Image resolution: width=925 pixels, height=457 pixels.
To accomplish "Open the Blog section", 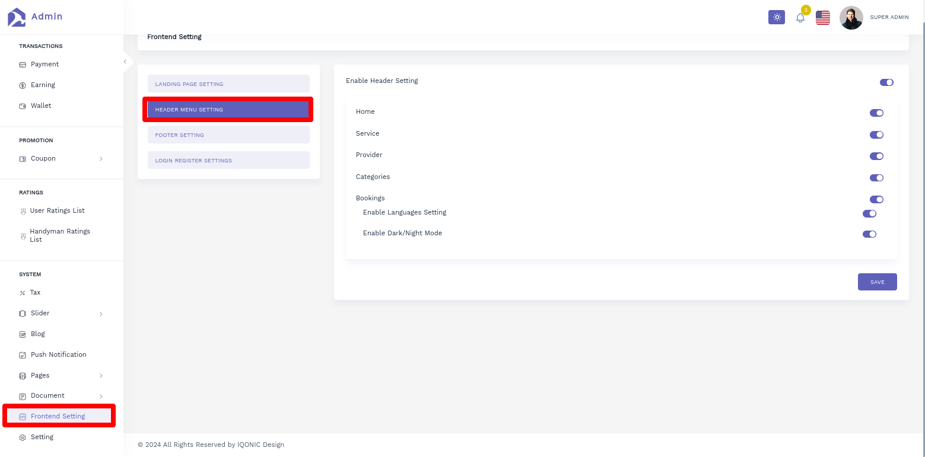I will (37, 334).
